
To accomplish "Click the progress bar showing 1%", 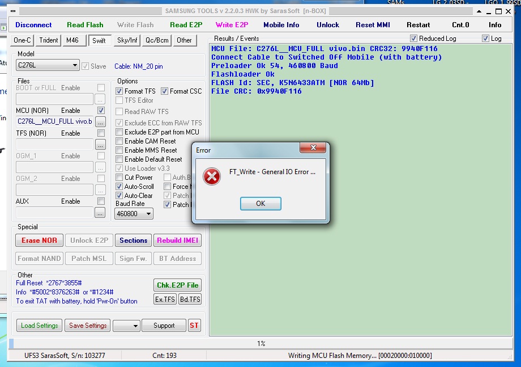I will (260, 343).
